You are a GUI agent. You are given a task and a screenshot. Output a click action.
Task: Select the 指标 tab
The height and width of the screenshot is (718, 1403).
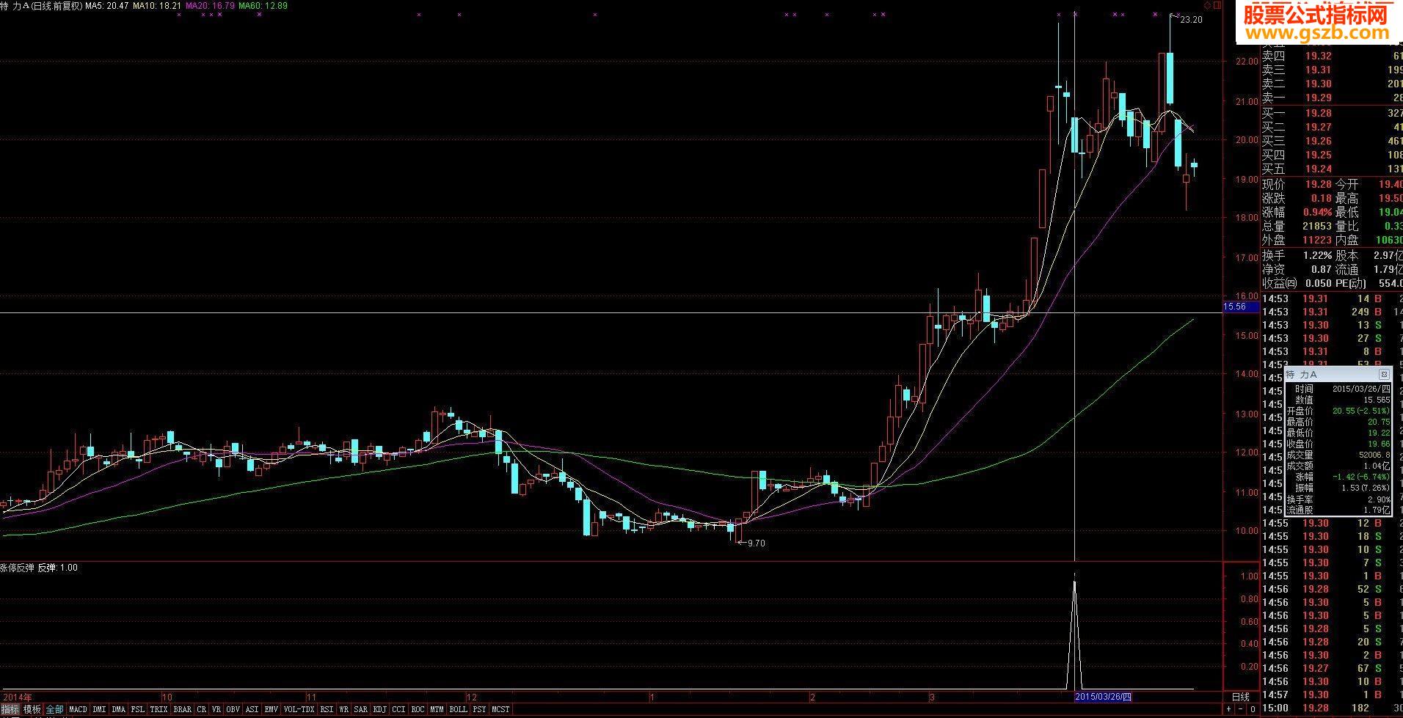click(x=10, y=709)
